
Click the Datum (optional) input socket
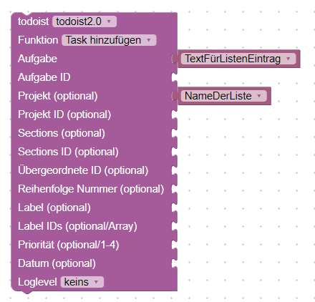tap(175, 263)
